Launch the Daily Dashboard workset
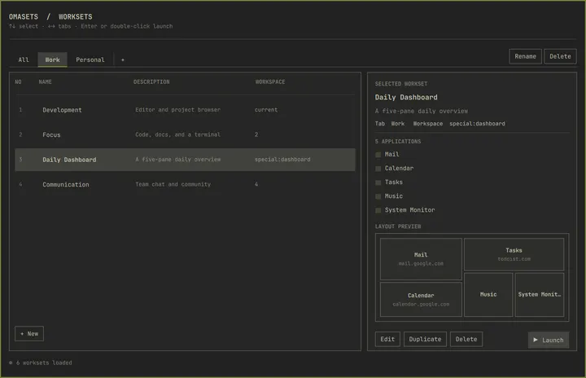 549,340
